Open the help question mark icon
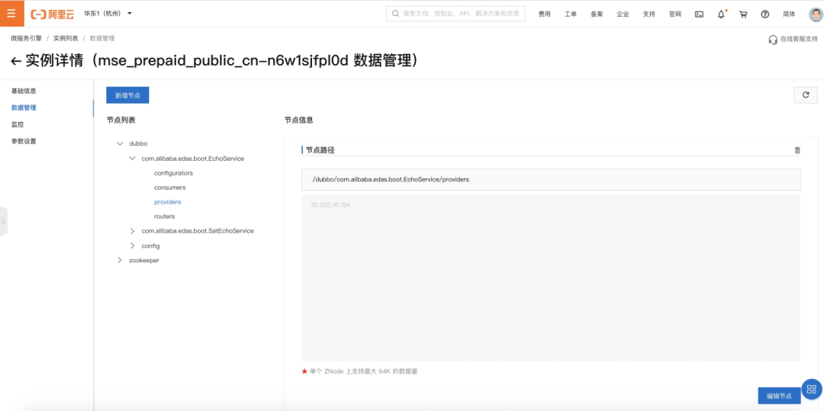Screen dimensions: 824x411 click(765, 14)
